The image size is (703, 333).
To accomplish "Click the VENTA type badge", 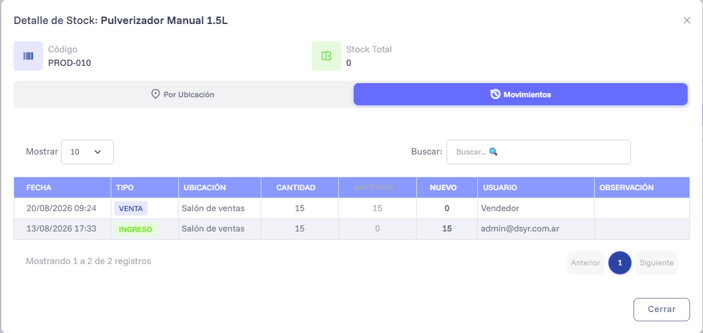I will (131, 208).
